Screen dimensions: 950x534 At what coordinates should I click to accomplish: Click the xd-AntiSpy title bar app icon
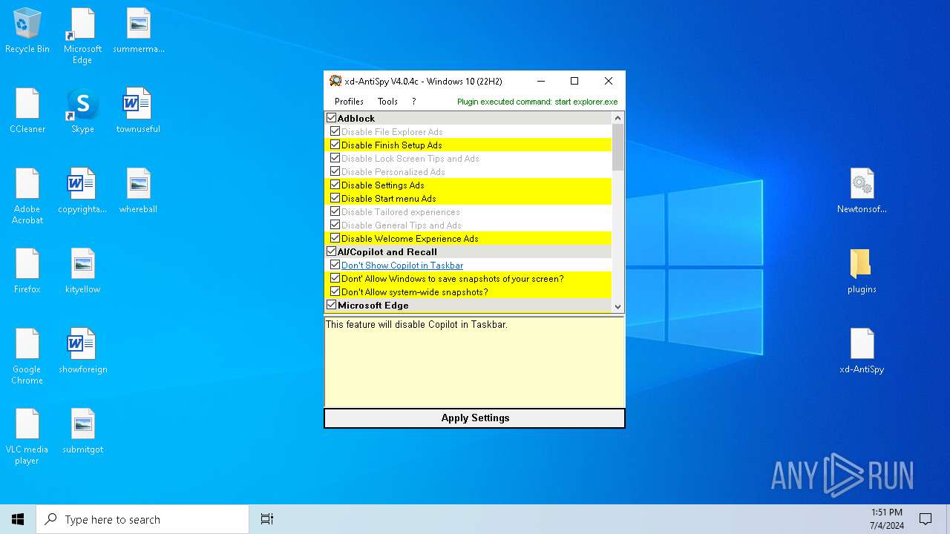point(335,81)
